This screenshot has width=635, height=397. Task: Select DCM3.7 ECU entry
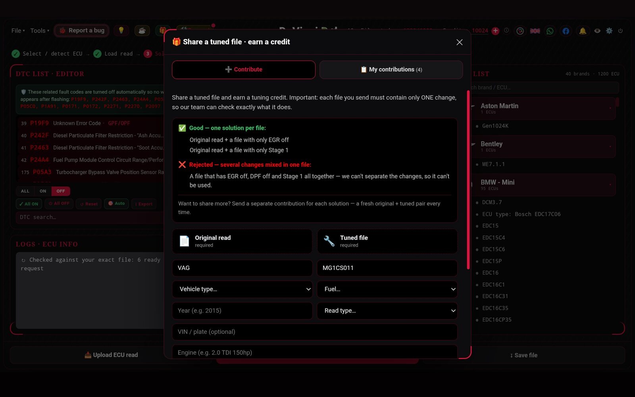tap(492, 202)
